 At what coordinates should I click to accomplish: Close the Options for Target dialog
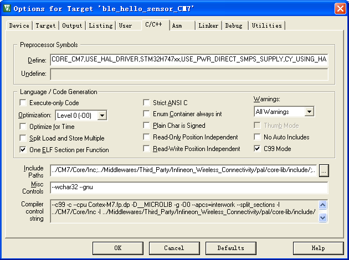click(340, 8)
